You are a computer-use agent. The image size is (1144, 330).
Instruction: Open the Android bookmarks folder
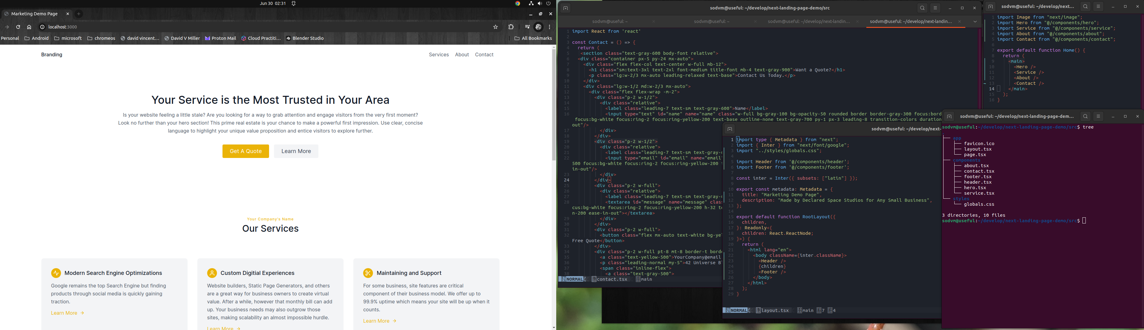[x=37, y=39]
